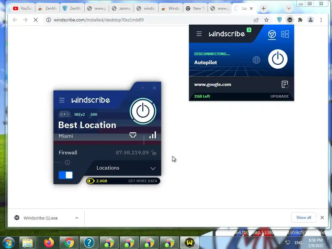This screenshot has width=332, height=249.
Task: Bookmark this page with the star icon
Action: 267,20
